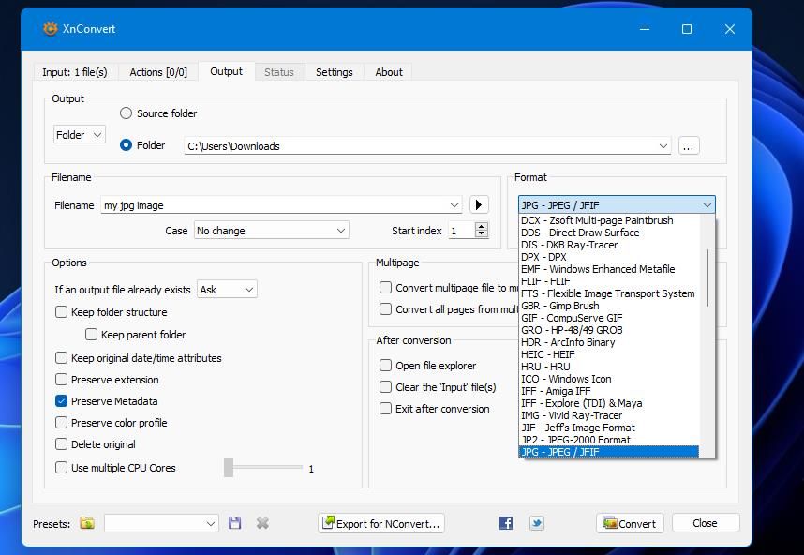
Task: Open the Status tab
Action: [x=279, y=72]
